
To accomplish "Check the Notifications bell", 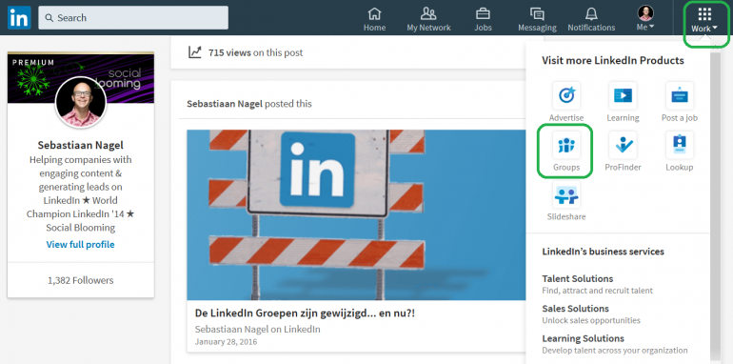I will click(x=591, y=19).
